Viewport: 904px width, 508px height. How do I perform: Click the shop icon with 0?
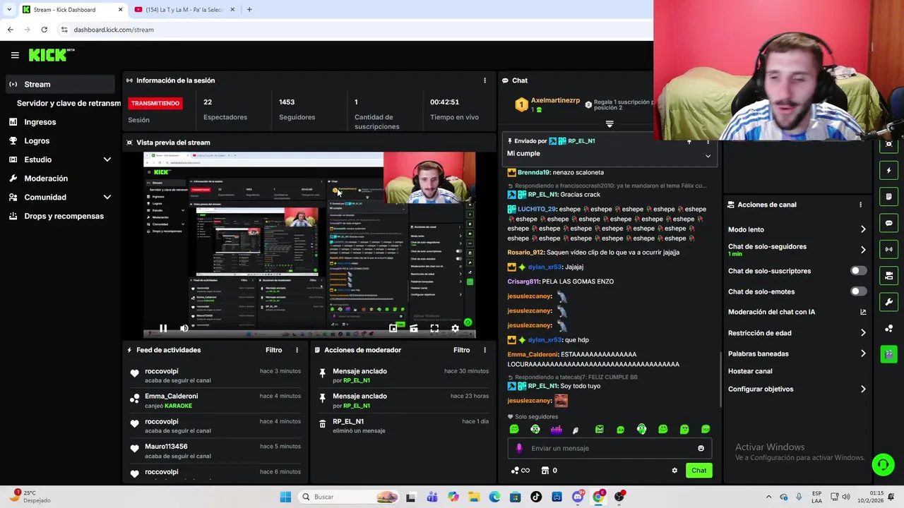tap(549, 471)
